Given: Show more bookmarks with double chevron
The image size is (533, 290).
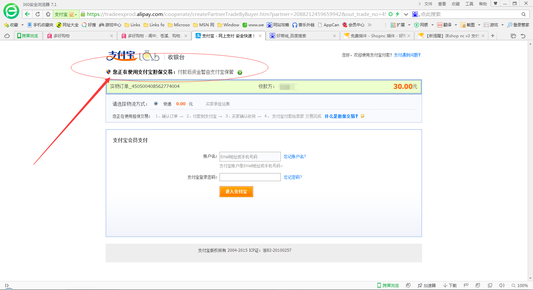Looking at the screenshot, I should pos(369,25).
